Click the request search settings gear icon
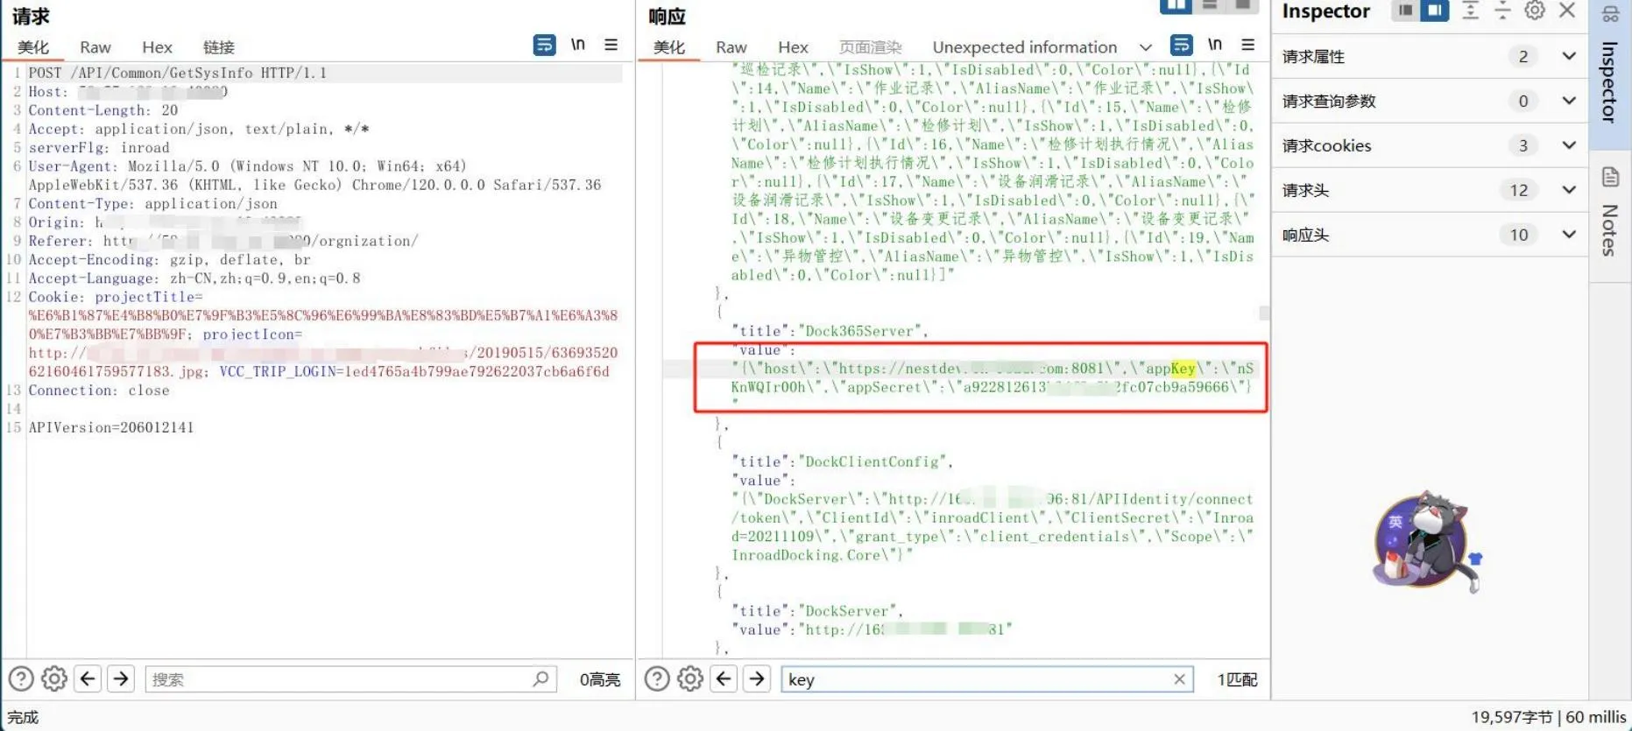The image size is (1632, 731). 54,678
